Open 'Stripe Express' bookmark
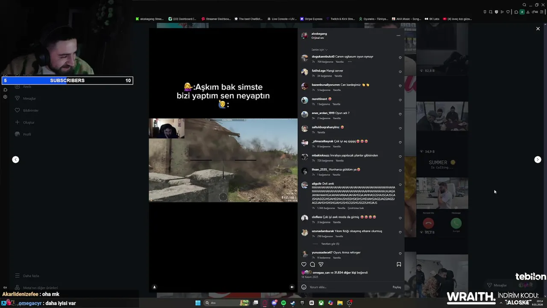Viewport: 547px width, 308px height. pos(311,19)
